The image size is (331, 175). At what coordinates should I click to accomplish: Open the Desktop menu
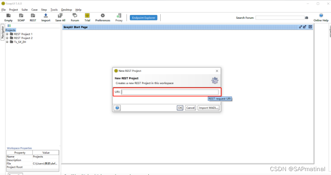[67, 10]
